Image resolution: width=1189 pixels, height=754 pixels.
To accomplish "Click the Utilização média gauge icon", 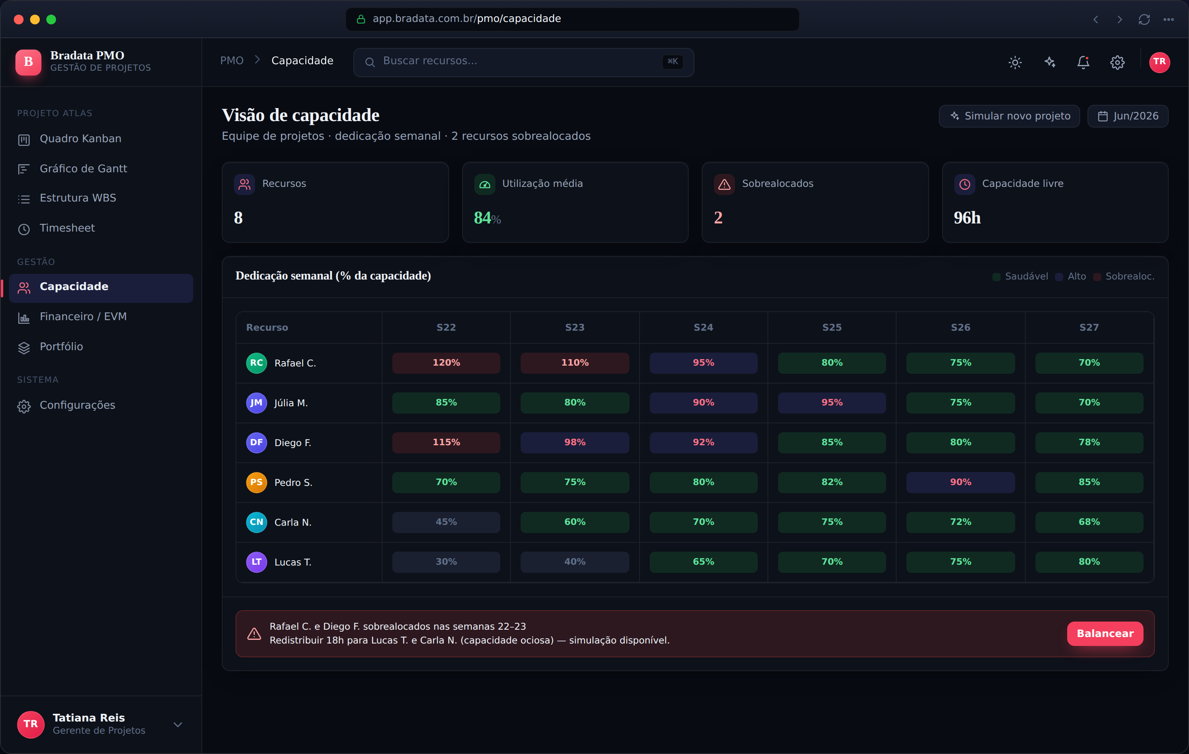I will coord(484,184).
